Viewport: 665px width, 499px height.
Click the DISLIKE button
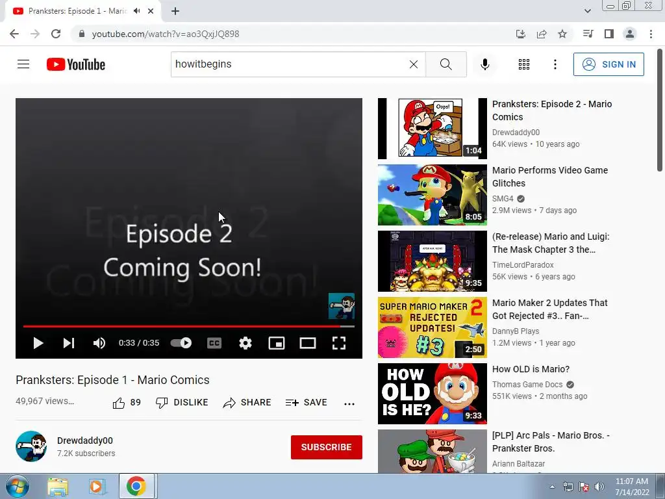coord(182,402)
